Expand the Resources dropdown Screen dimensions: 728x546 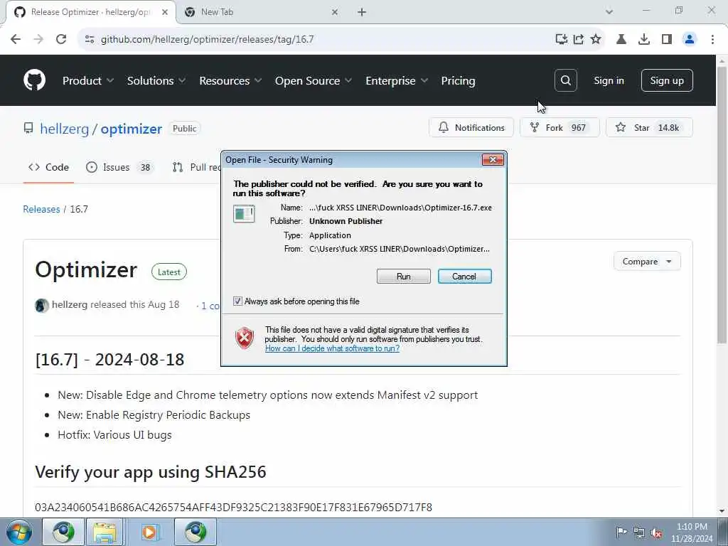click(231, 81)
